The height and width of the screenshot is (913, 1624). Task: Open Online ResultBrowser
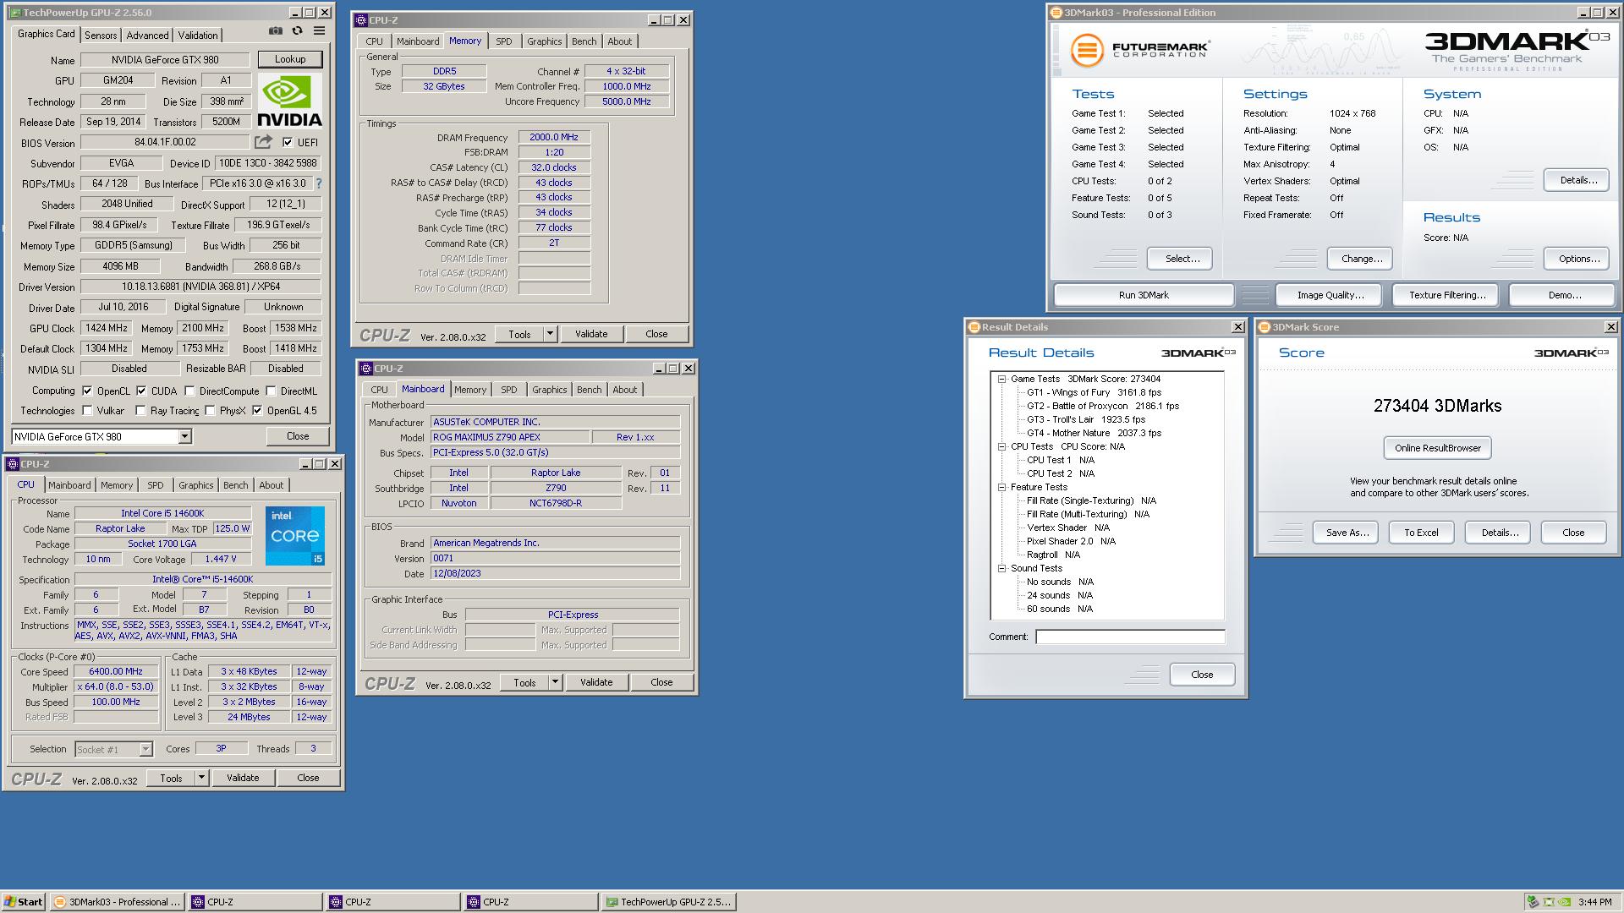(x=1438, y=448)
